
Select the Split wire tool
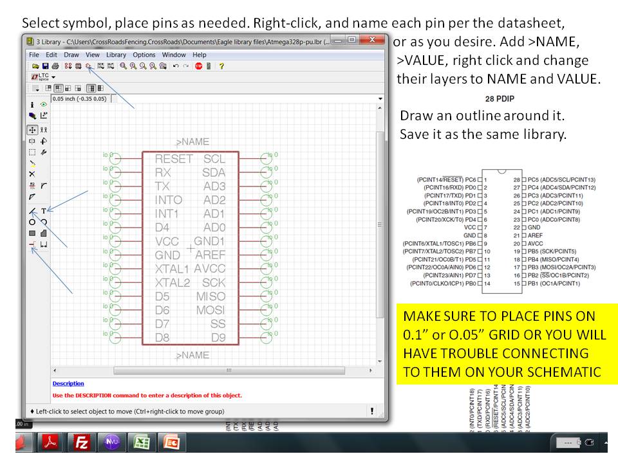[x=32, y=197]
